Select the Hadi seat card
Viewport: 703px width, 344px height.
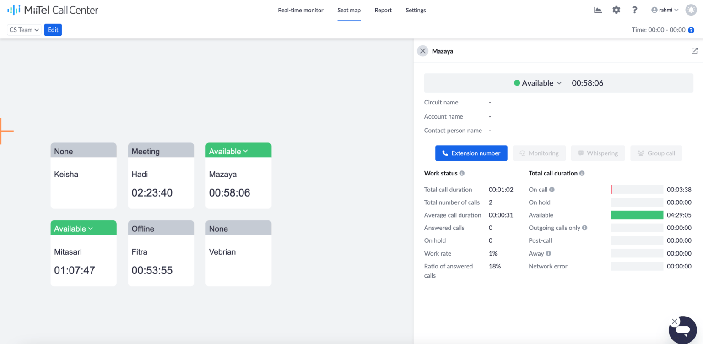161,176
